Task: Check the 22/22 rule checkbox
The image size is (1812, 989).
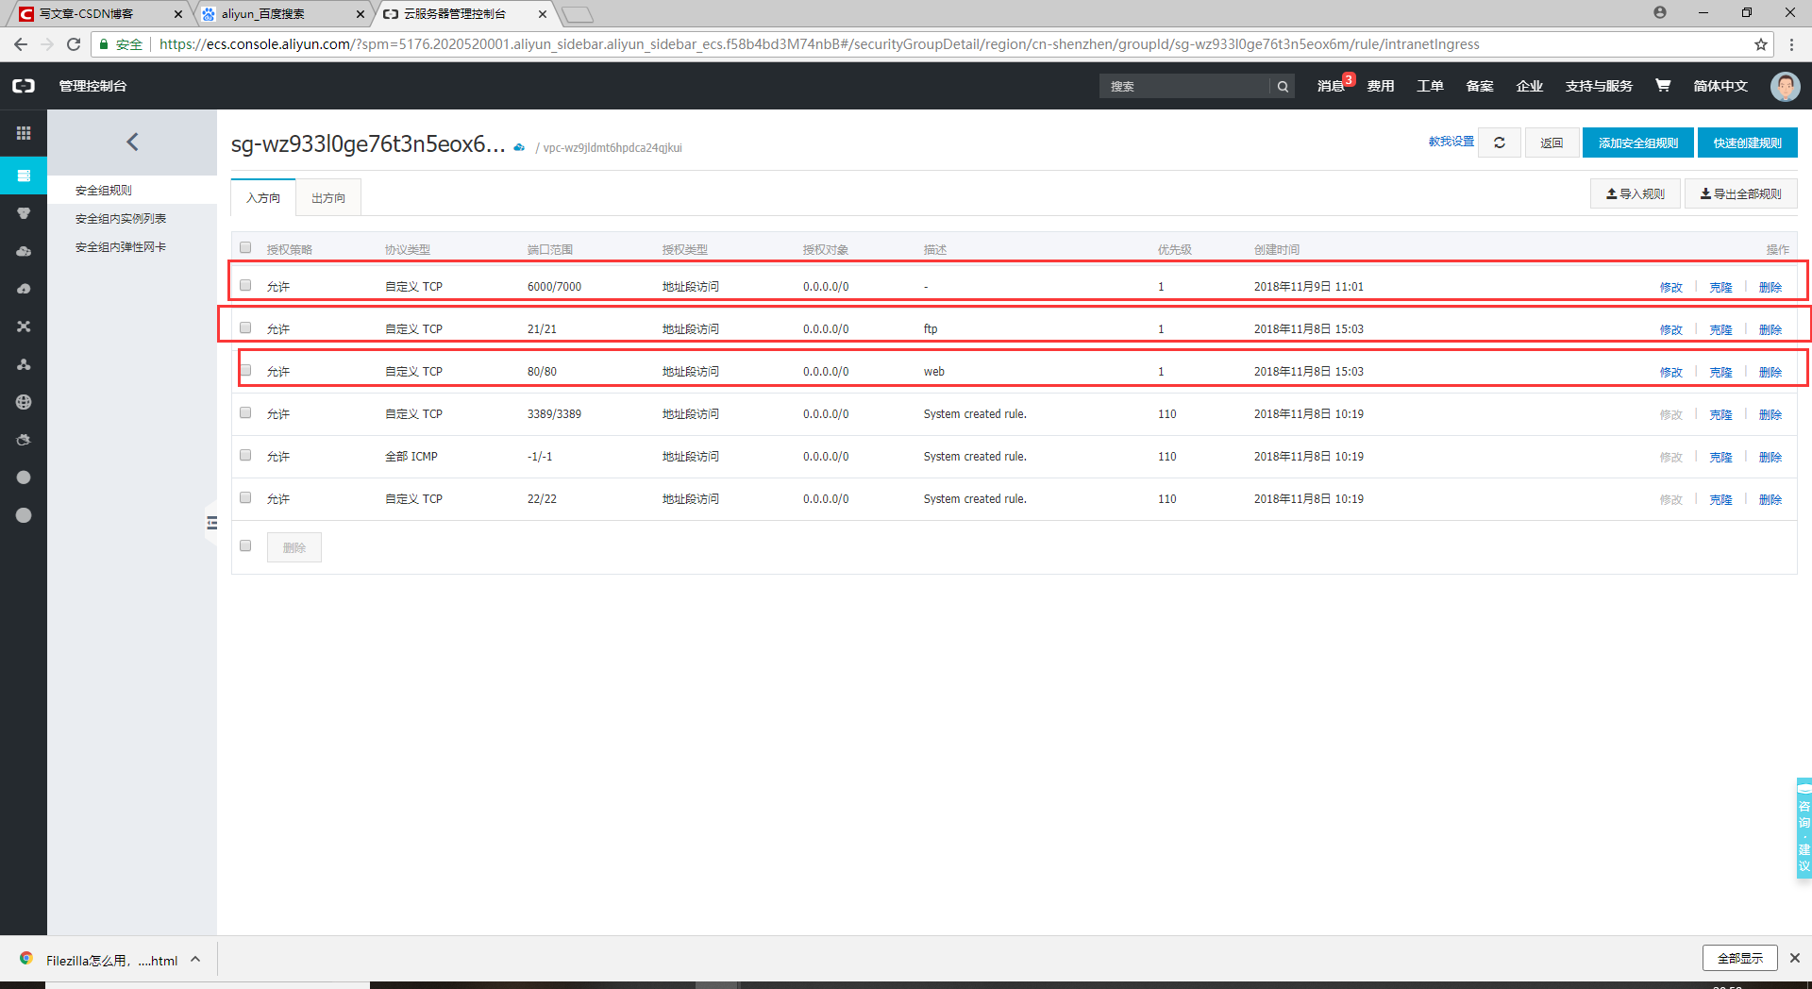Action: 245,497
